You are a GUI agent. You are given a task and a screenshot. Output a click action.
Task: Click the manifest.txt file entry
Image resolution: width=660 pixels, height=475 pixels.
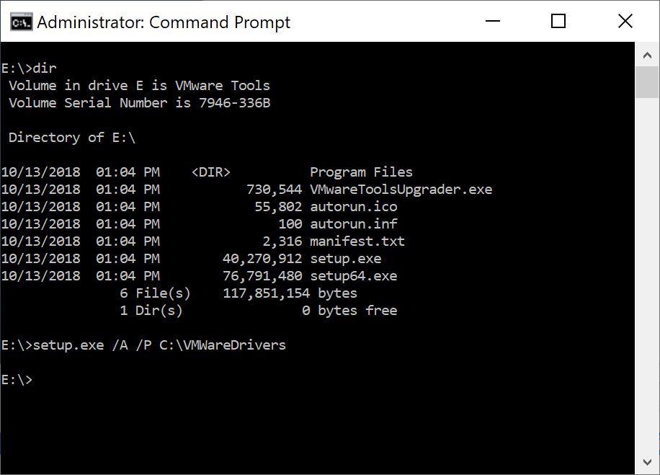tap(357, 241)
